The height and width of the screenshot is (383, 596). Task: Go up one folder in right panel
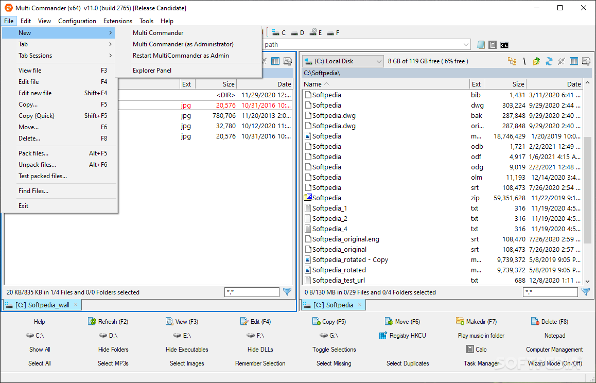[x=536, y=61]
